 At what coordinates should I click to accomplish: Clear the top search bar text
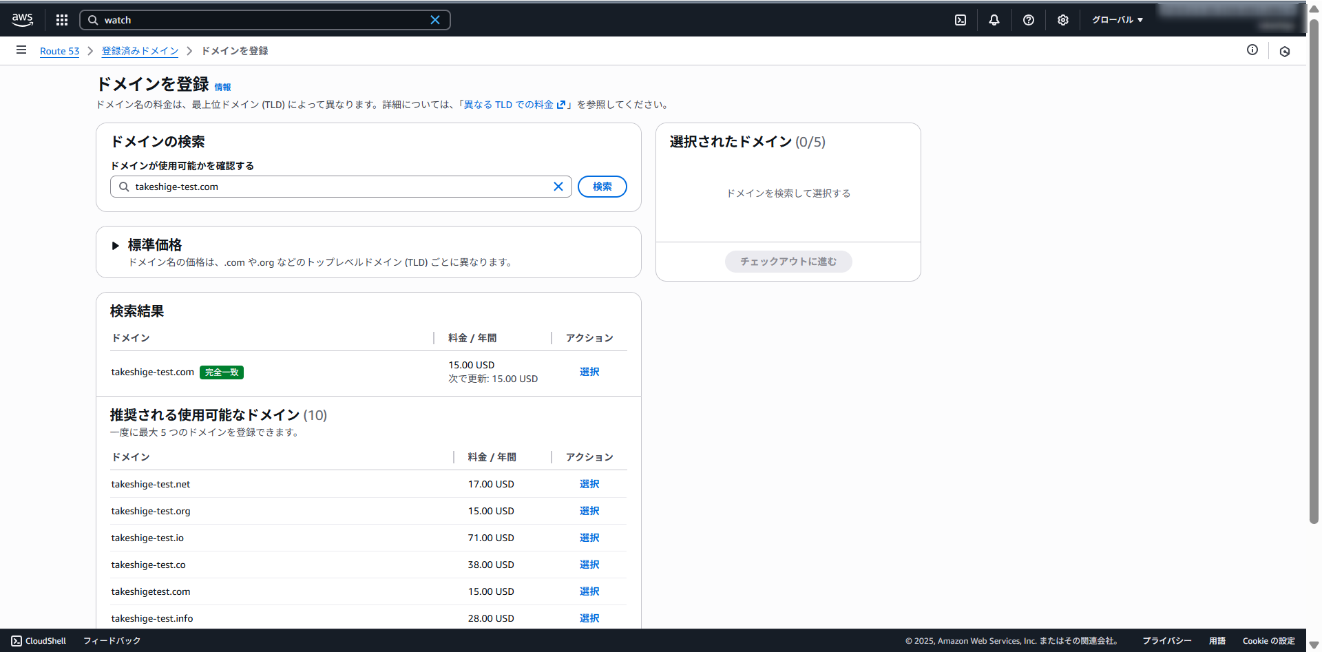[435, 20]
